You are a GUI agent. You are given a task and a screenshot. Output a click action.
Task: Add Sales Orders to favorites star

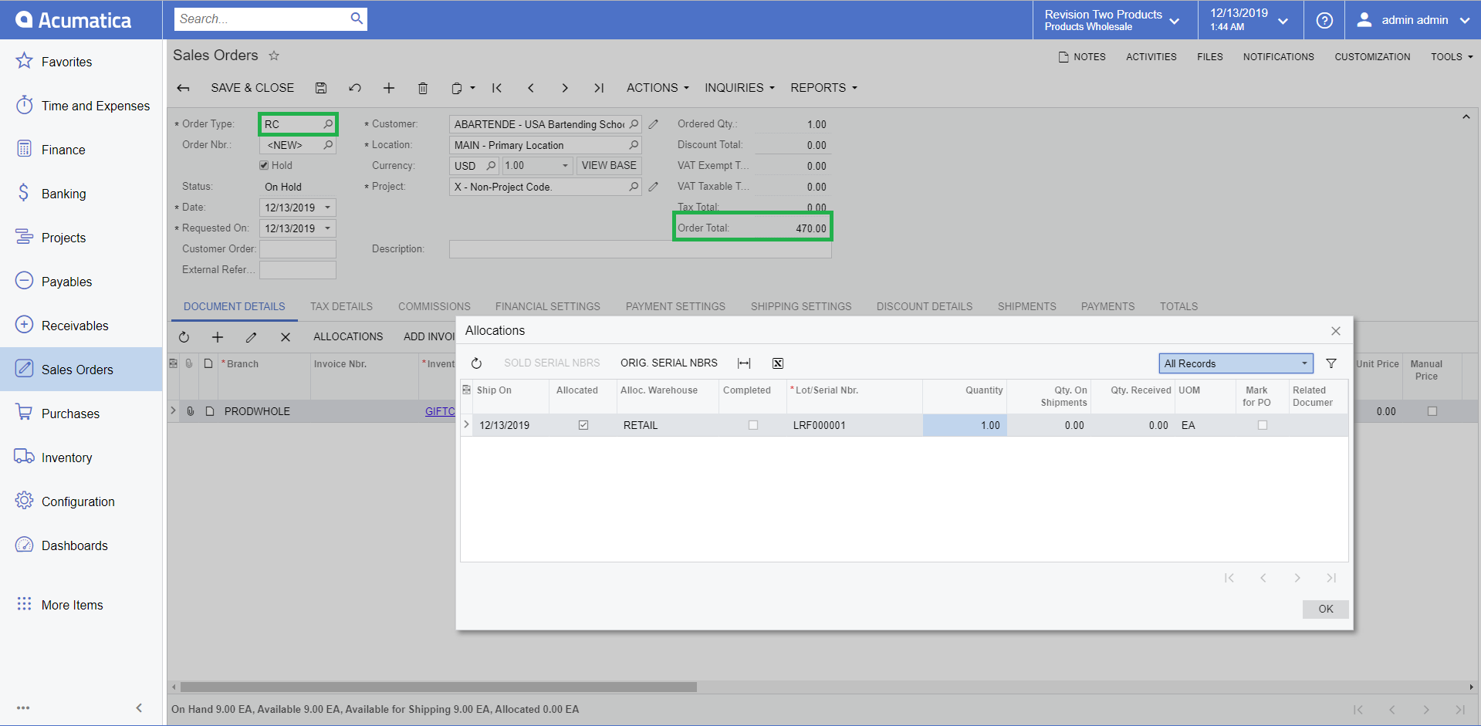click(274, 56)
